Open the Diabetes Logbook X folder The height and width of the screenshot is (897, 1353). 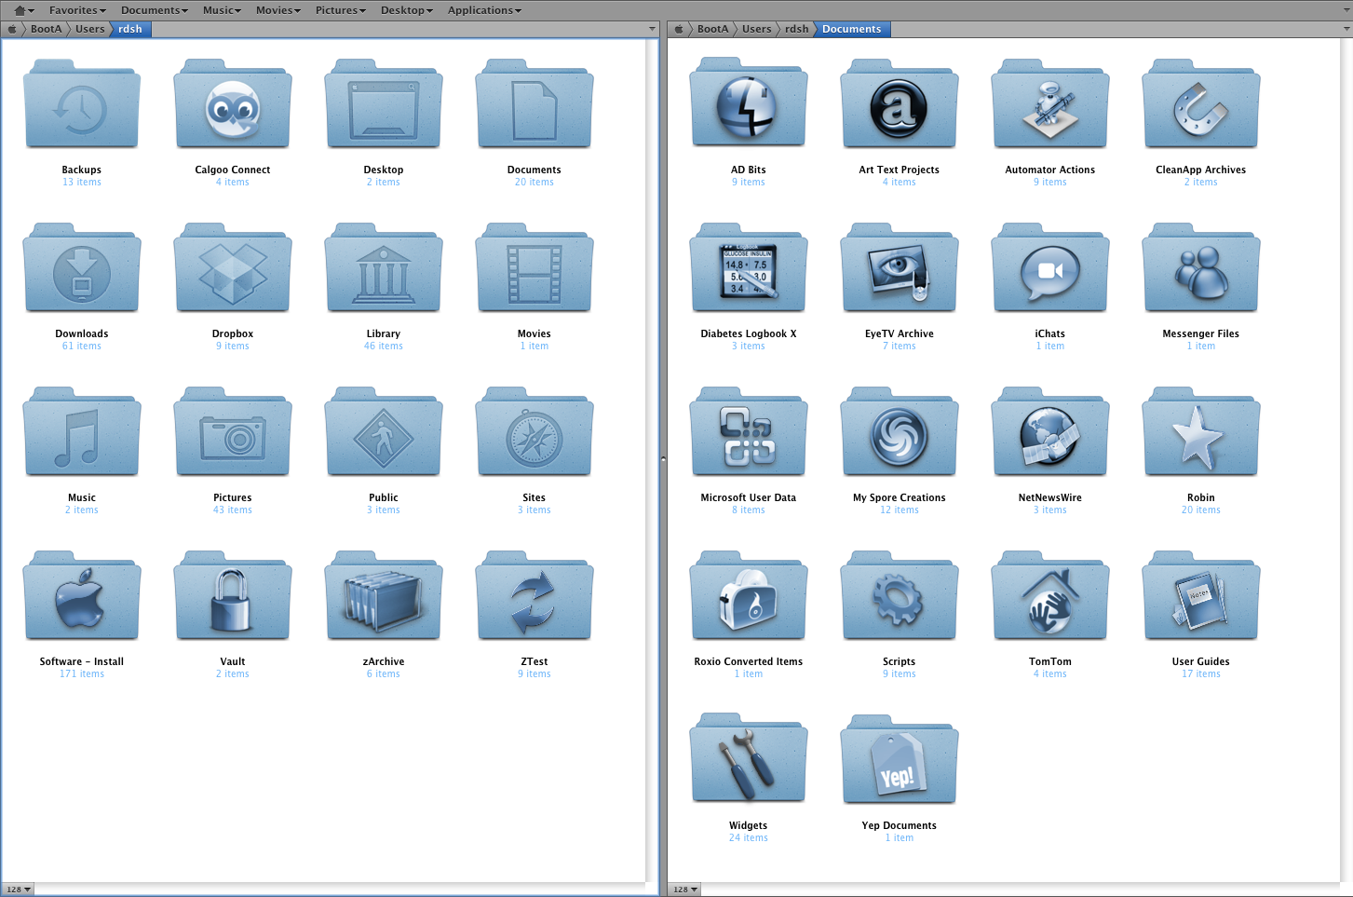point(748,268)
